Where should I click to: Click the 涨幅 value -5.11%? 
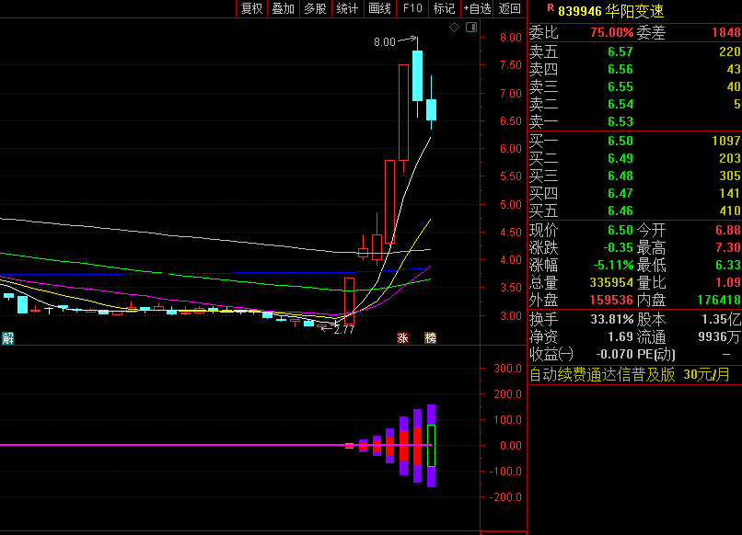pyautogui.click(x=613, y=265)
